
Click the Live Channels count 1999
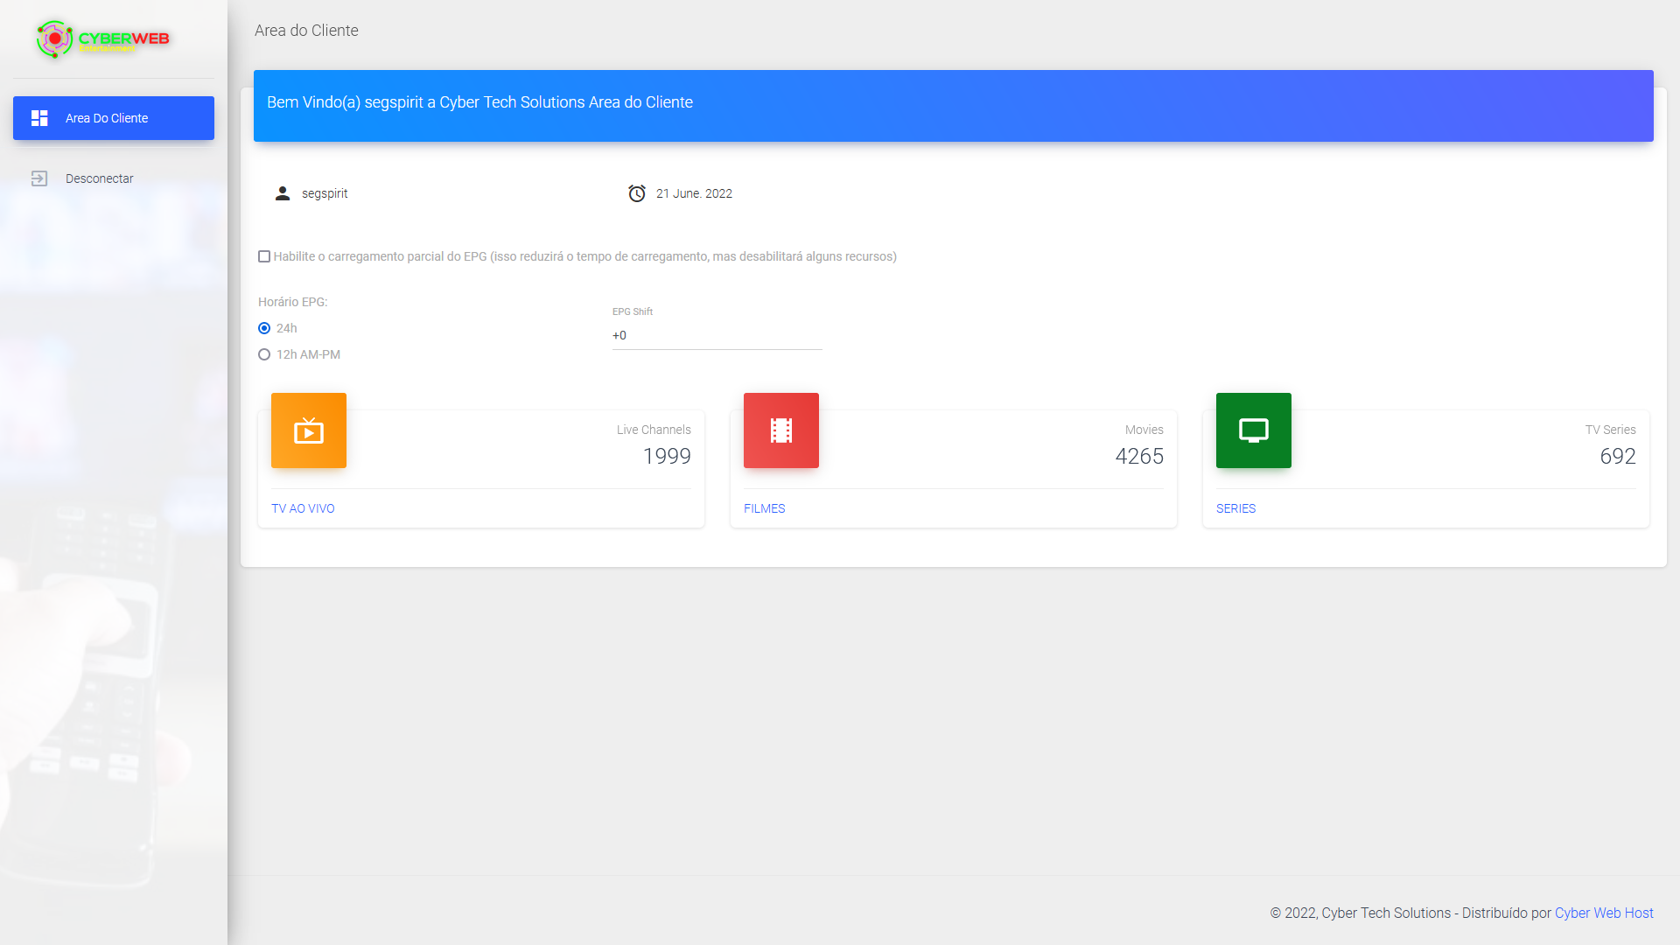[x=667, y=456]
